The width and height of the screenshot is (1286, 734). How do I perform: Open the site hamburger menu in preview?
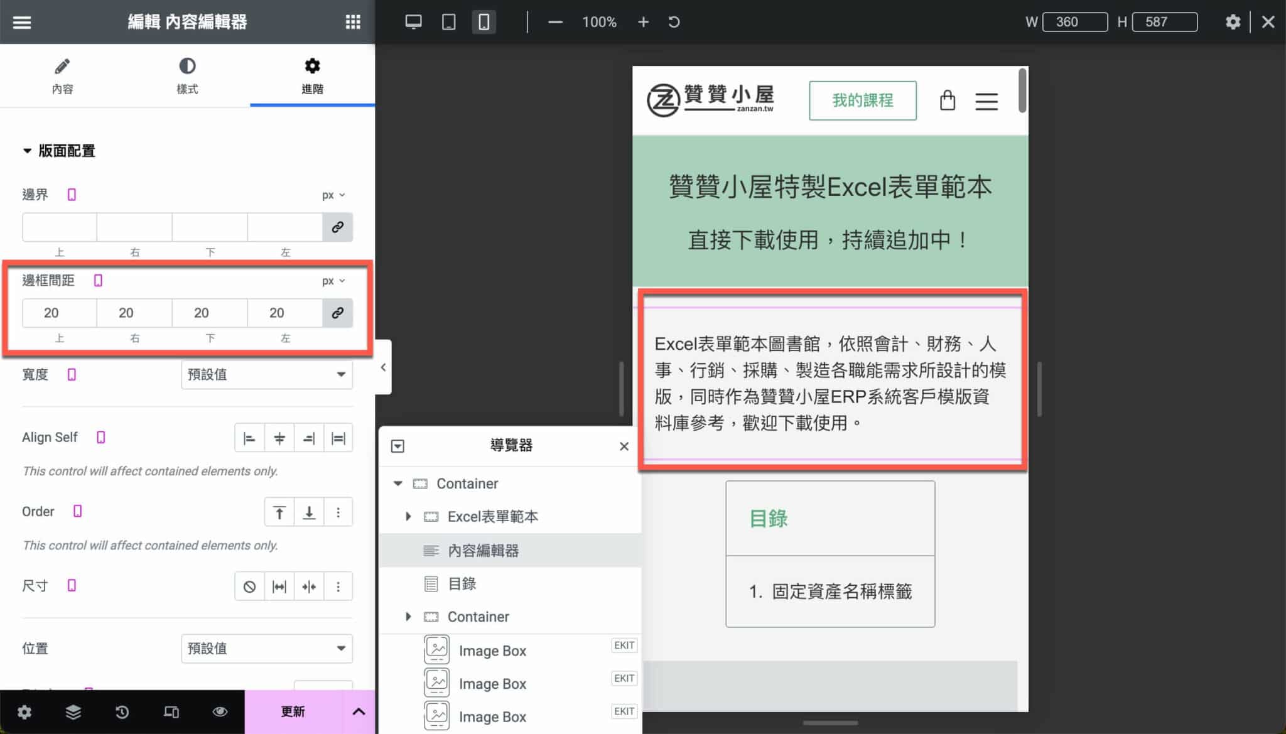[986, 101]
